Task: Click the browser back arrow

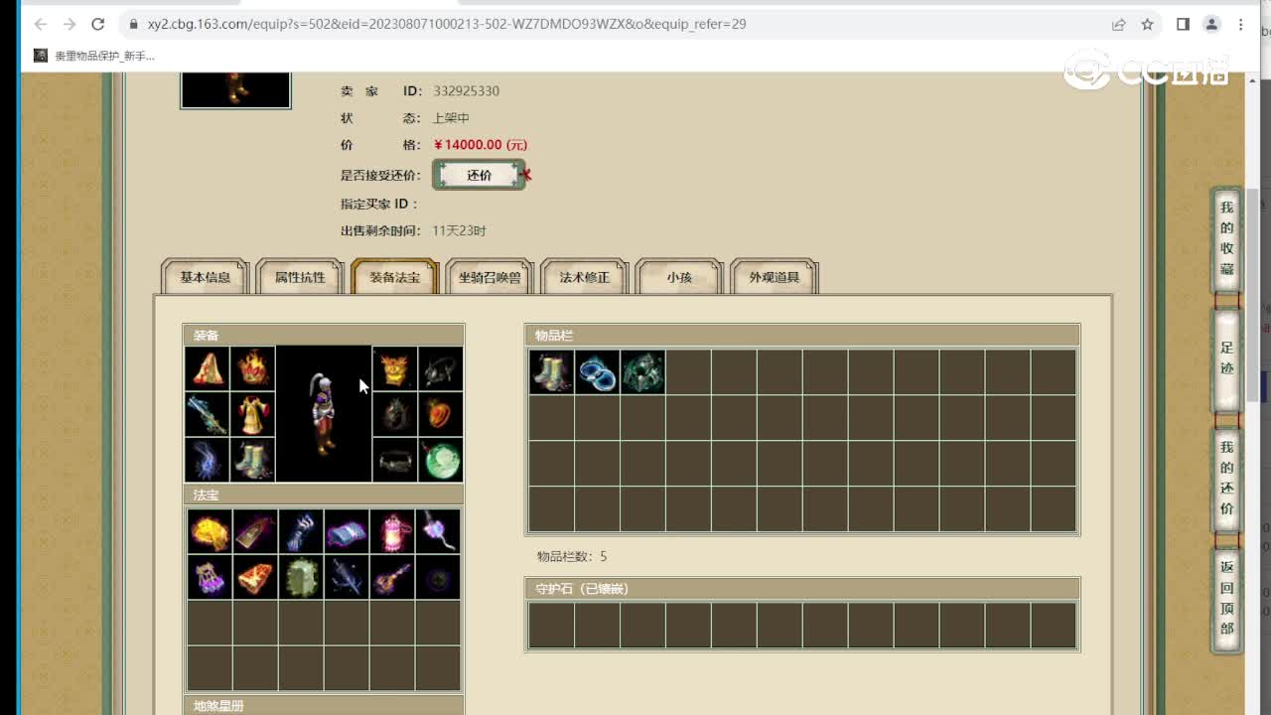Action: (x=41, y=24)
